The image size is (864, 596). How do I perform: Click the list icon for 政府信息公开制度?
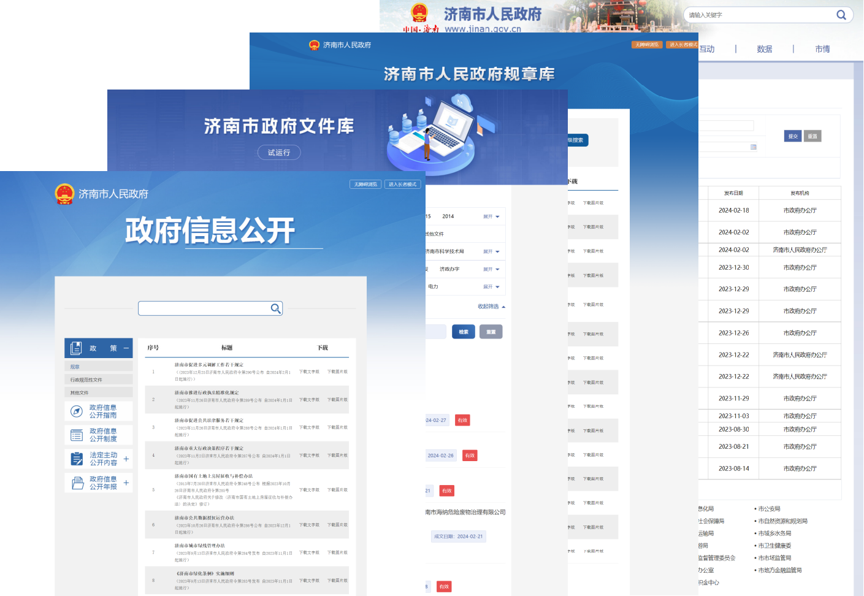coord(77,435)
